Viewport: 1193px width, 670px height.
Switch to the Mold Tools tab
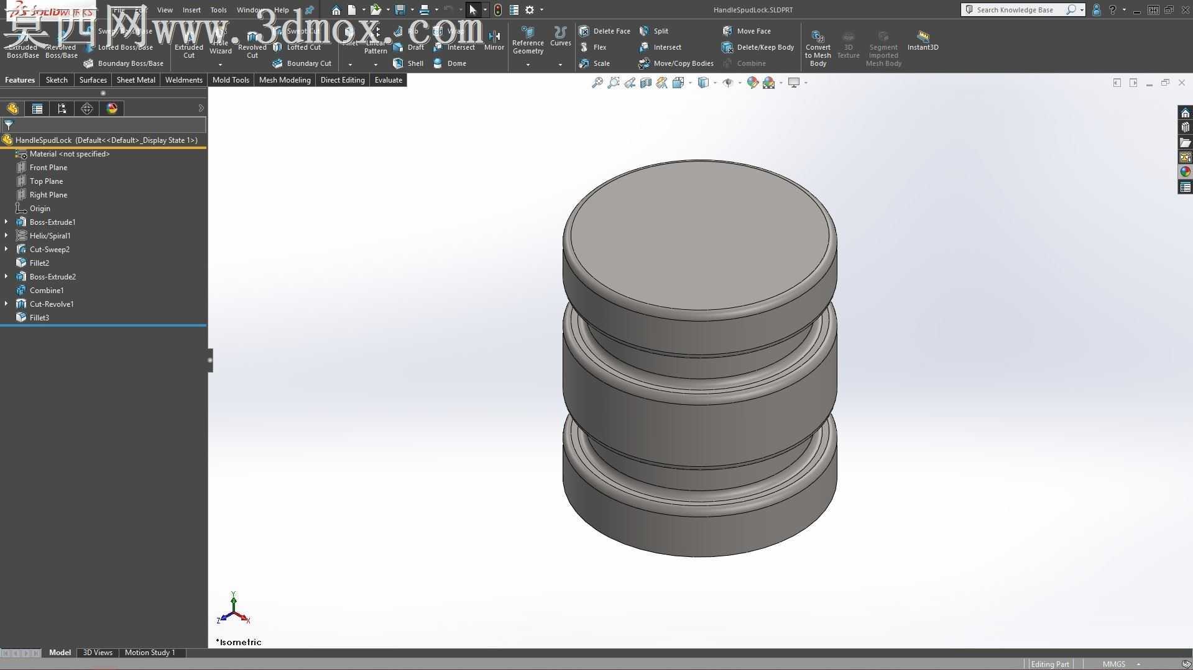(x=231, y=80)
